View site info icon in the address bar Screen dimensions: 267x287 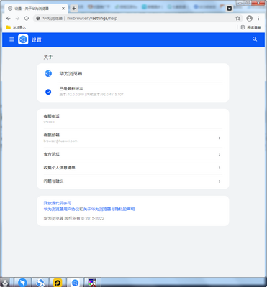(38, 18)
